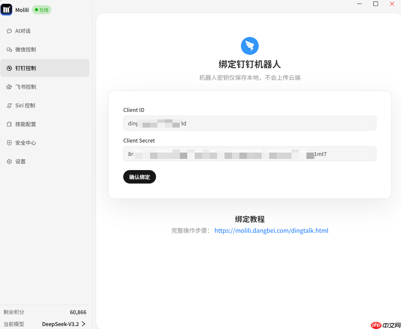Click the 在线 online status badge
The width and height of the screenshot is (401, 329).
(41, 10)
